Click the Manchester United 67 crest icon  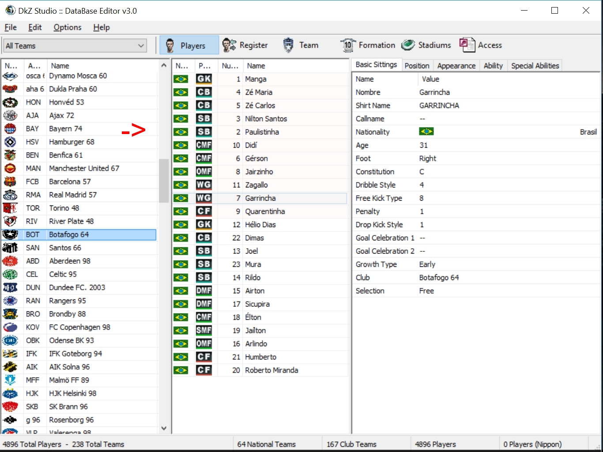point(10,168)
